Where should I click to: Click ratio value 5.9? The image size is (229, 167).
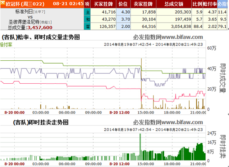coord(199,12)
